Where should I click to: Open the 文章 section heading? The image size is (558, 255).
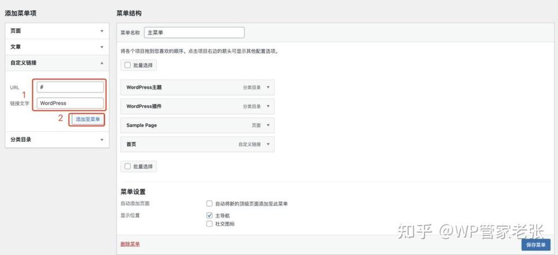16,47
